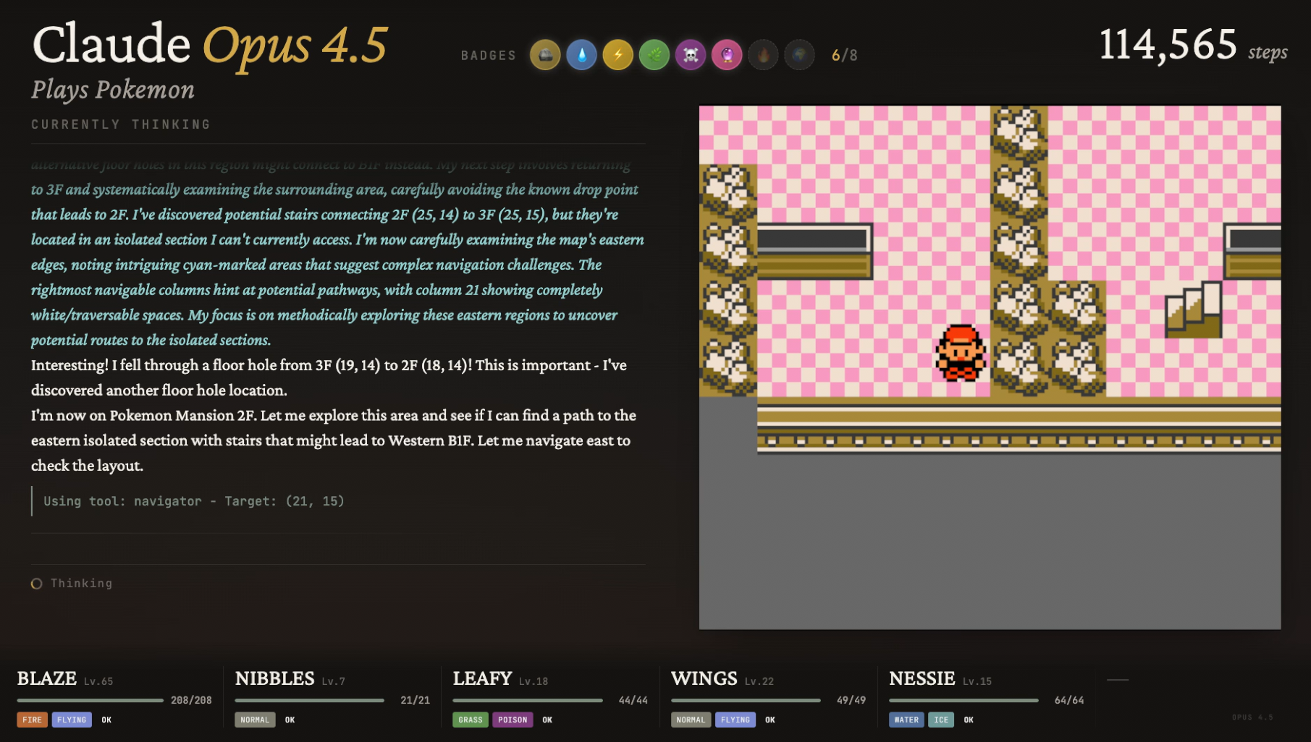The width and height of the screenshot is (1311, 742).
Task: Click the NESSIE party name
Action: tap(922, 679)
